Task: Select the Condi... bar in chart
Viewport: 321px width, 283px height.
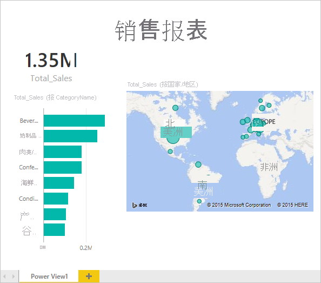Action: (x=56, y=199)
